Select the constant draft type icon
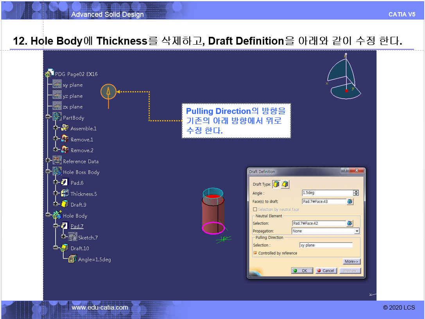The height and width of the screenshot is (319, 425). [x=276, y=184]
